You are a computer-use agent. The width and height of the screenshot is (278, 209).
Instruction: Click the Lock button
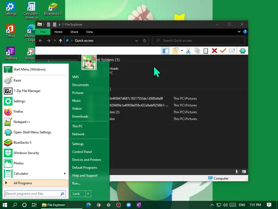tap(78, 194)
